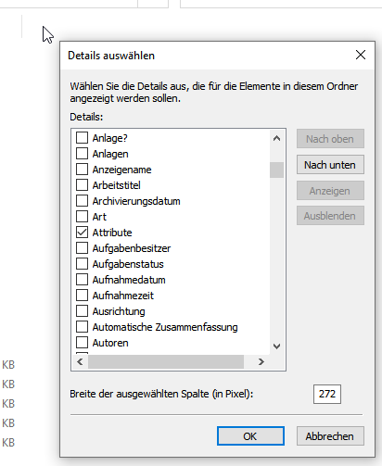This screenshot has height=466, width=382.
Task: Click the list's scroll down arrow
Action: (x=276, y=346)
